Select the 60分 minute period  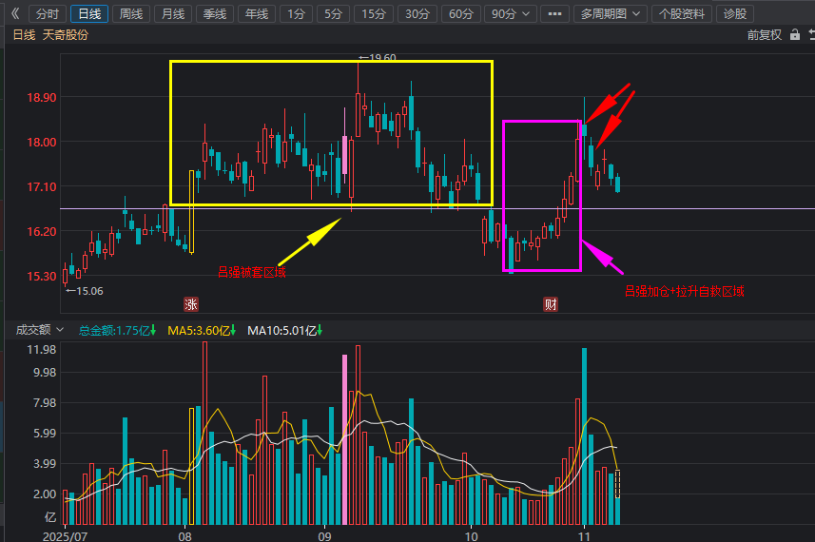point(461,13)
